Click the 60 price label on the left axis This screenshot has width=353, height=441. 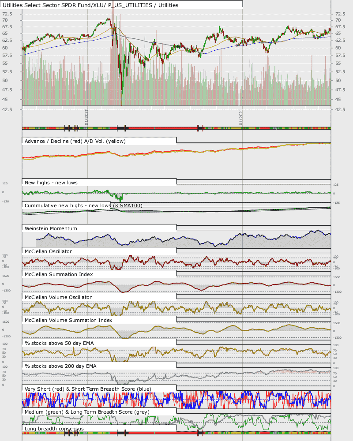coord(5,48)
